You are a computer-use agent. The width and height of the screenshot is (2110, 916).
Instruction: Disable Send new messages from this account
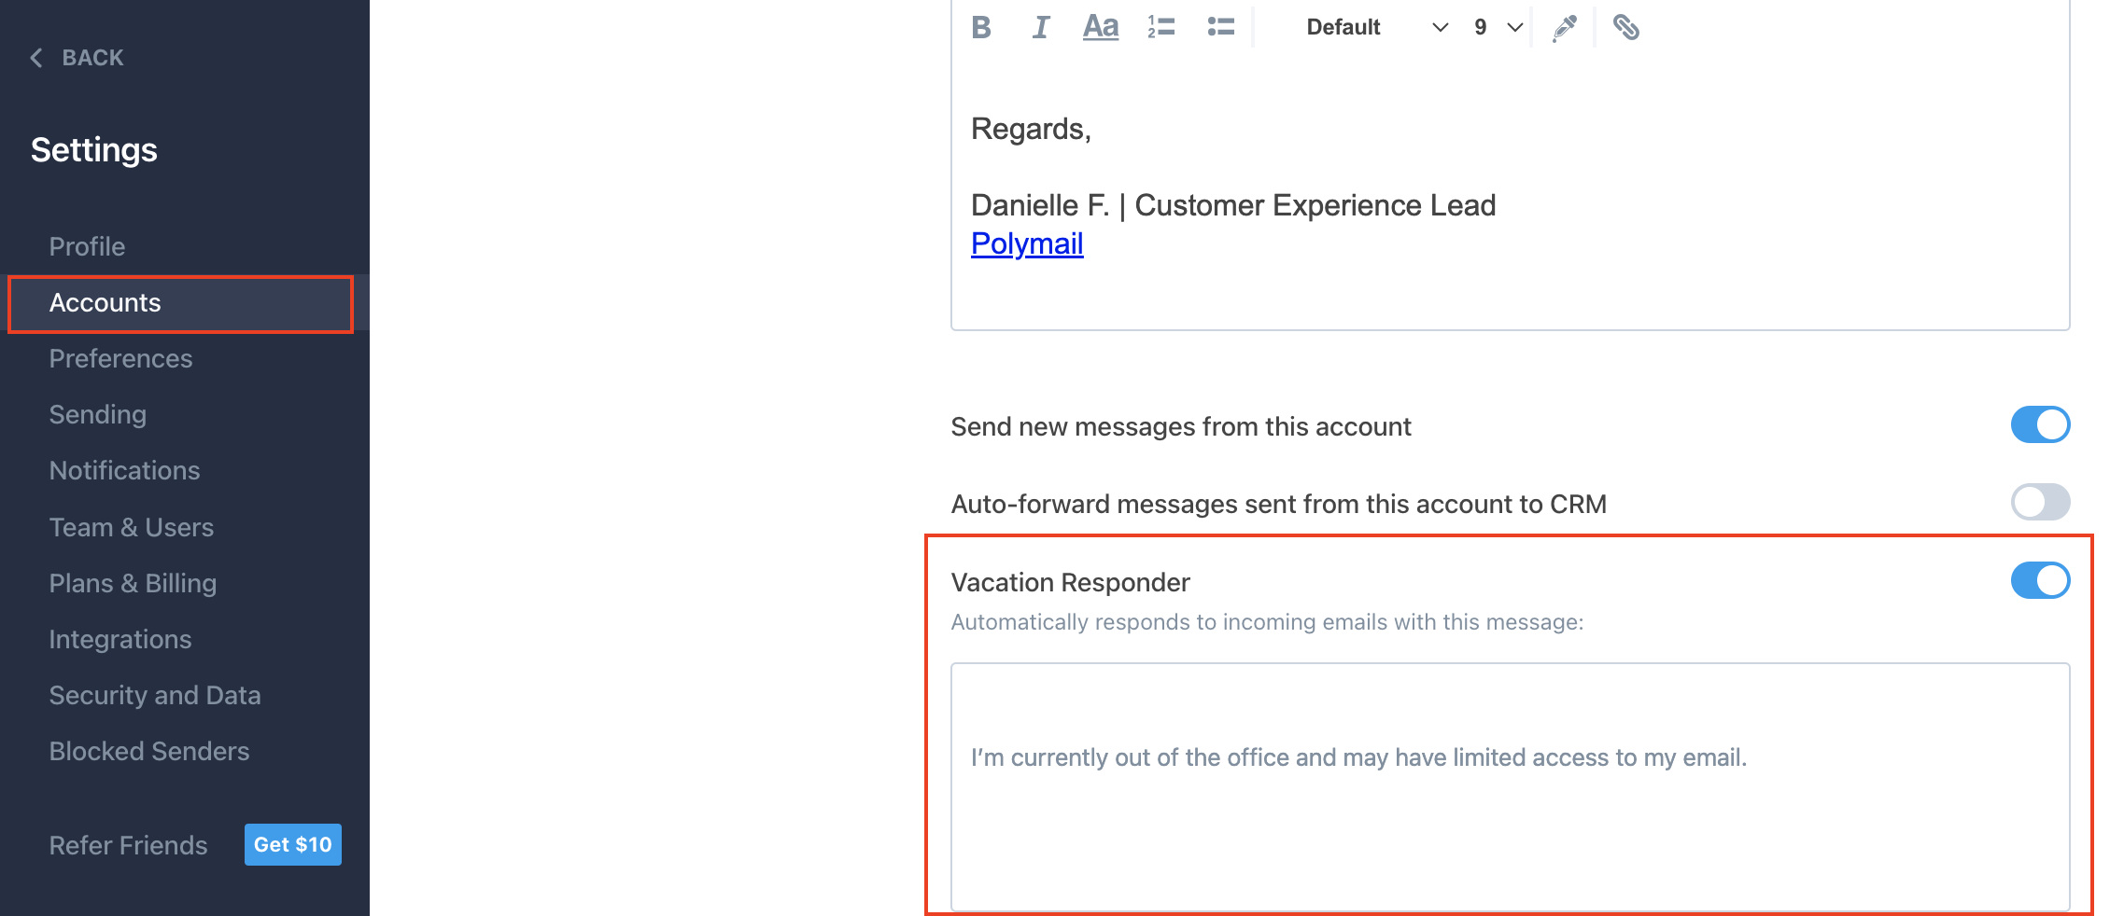[2039, 424]
